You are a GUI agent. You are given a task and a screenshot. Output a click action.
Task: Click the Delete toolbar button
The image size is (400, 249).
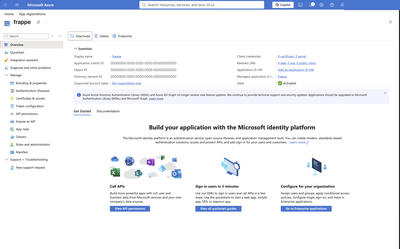[101, 36]
